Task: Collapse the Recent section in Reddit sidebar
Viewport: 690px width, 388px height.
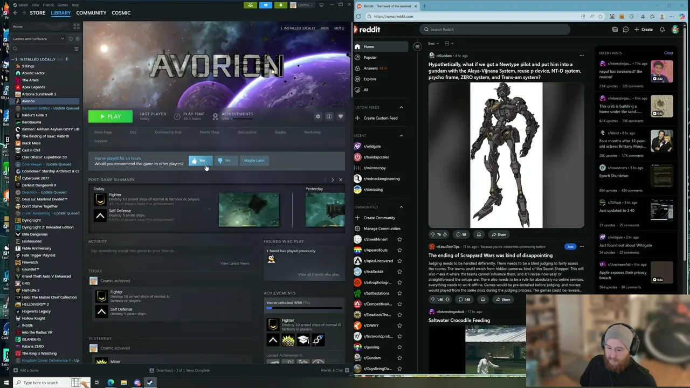Action: [401, 136]
